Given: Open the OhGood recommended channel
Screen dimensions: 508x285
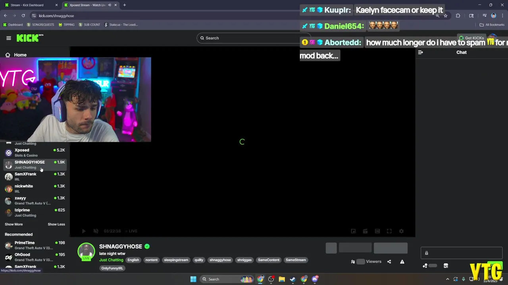Looking at the screenshot, I should [35, 257].
